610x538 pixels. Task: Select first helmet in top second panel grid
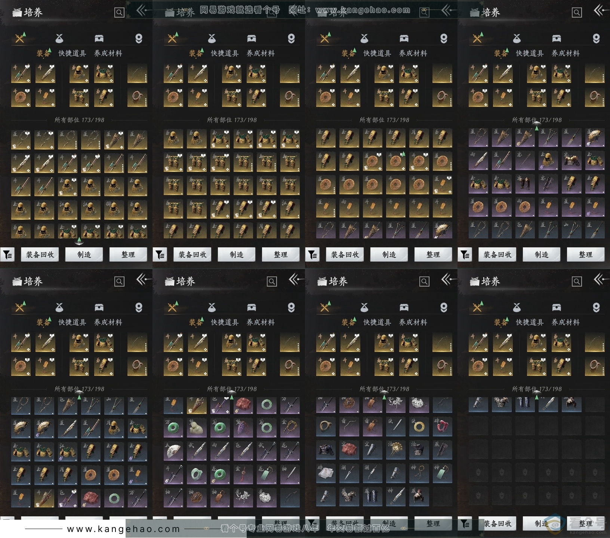[173, 139]
